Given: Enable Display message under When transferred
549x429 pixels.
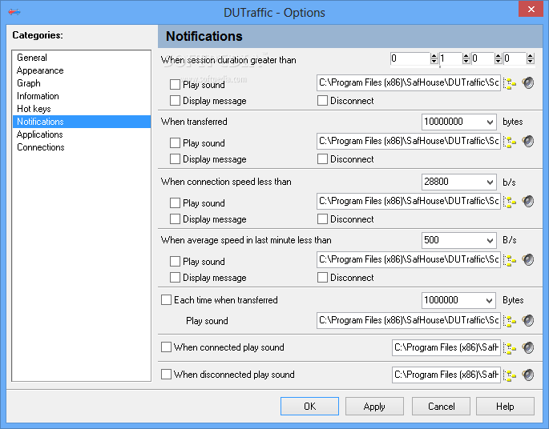Looking at the screenshot, I should point(175,159).
